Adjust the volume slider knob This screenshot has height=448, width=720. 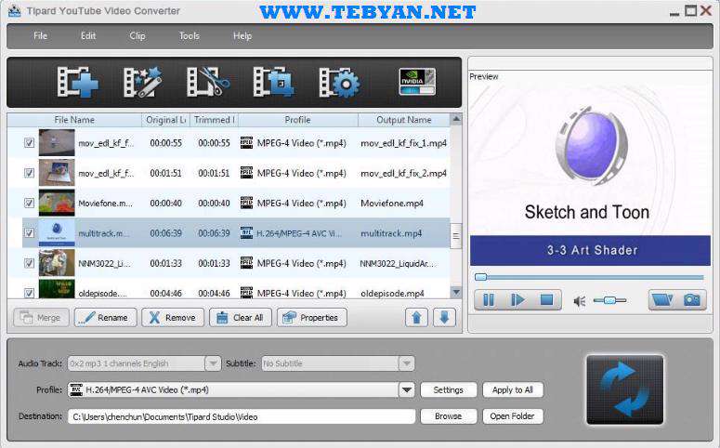pyautogui.click(x=609, y=300)
